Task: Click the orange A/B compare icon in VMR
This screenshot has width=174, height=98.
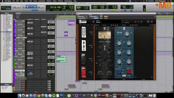Action: point(135,22)
